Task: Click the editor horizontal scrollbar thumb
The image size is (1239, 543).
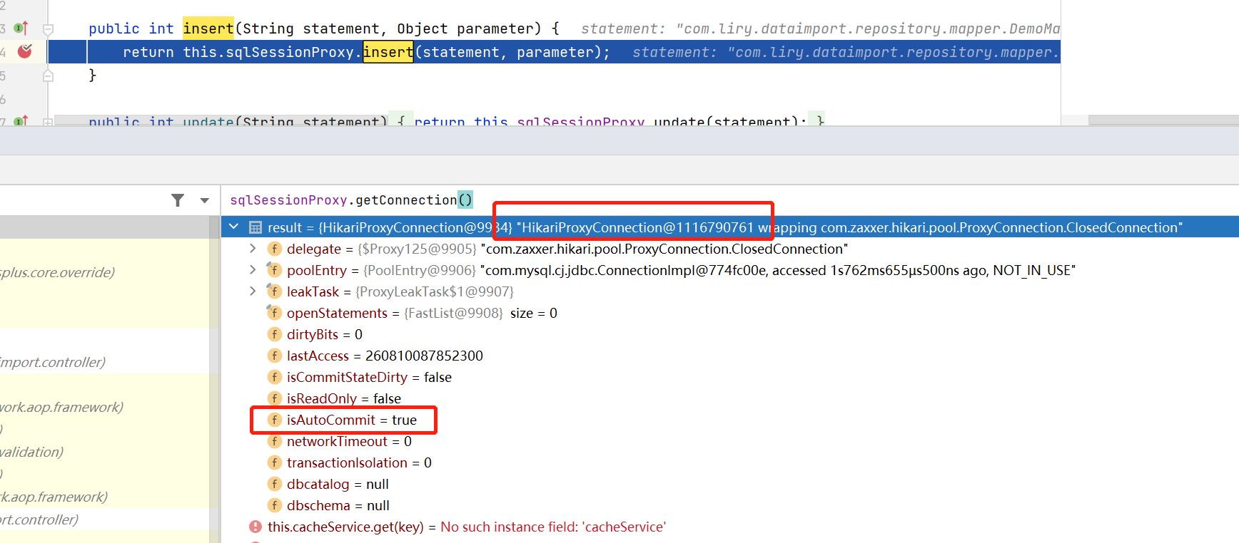Action: pos(1163,120)
